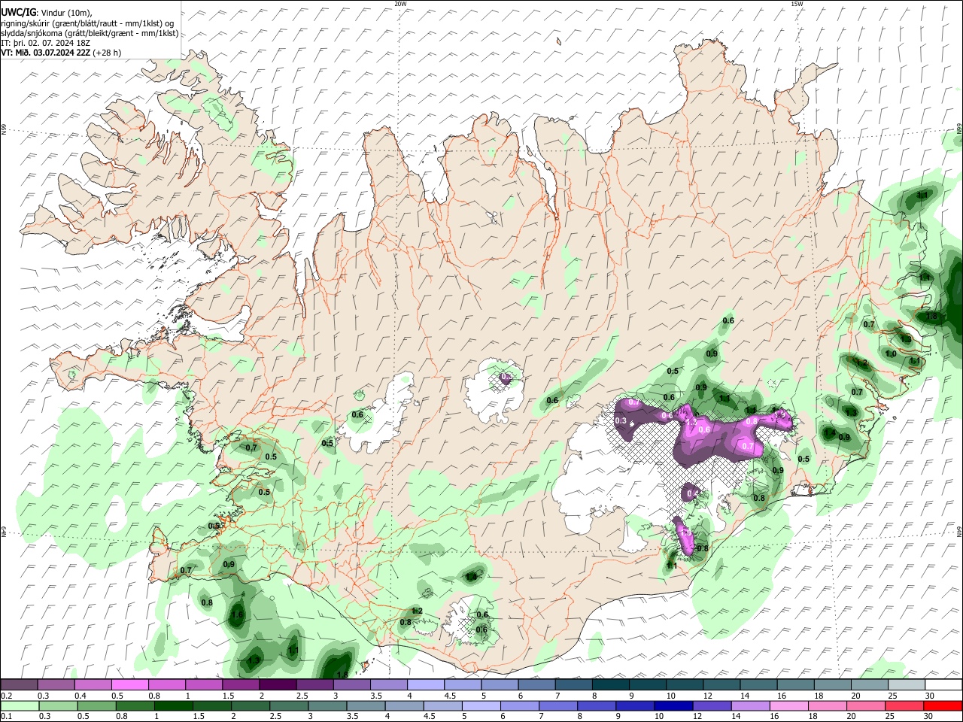Select upper legend row swatch labeled 0.8
The width and height of the screenshot is (963, 722).
click(x=166, y=684)
